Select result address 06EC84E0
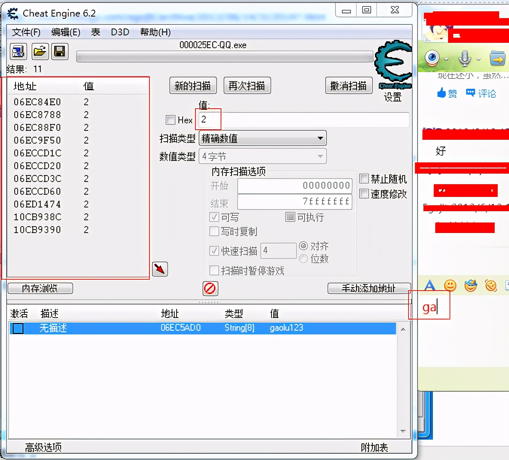The width and height of the screenshot is (509, 460). (37, 102)
